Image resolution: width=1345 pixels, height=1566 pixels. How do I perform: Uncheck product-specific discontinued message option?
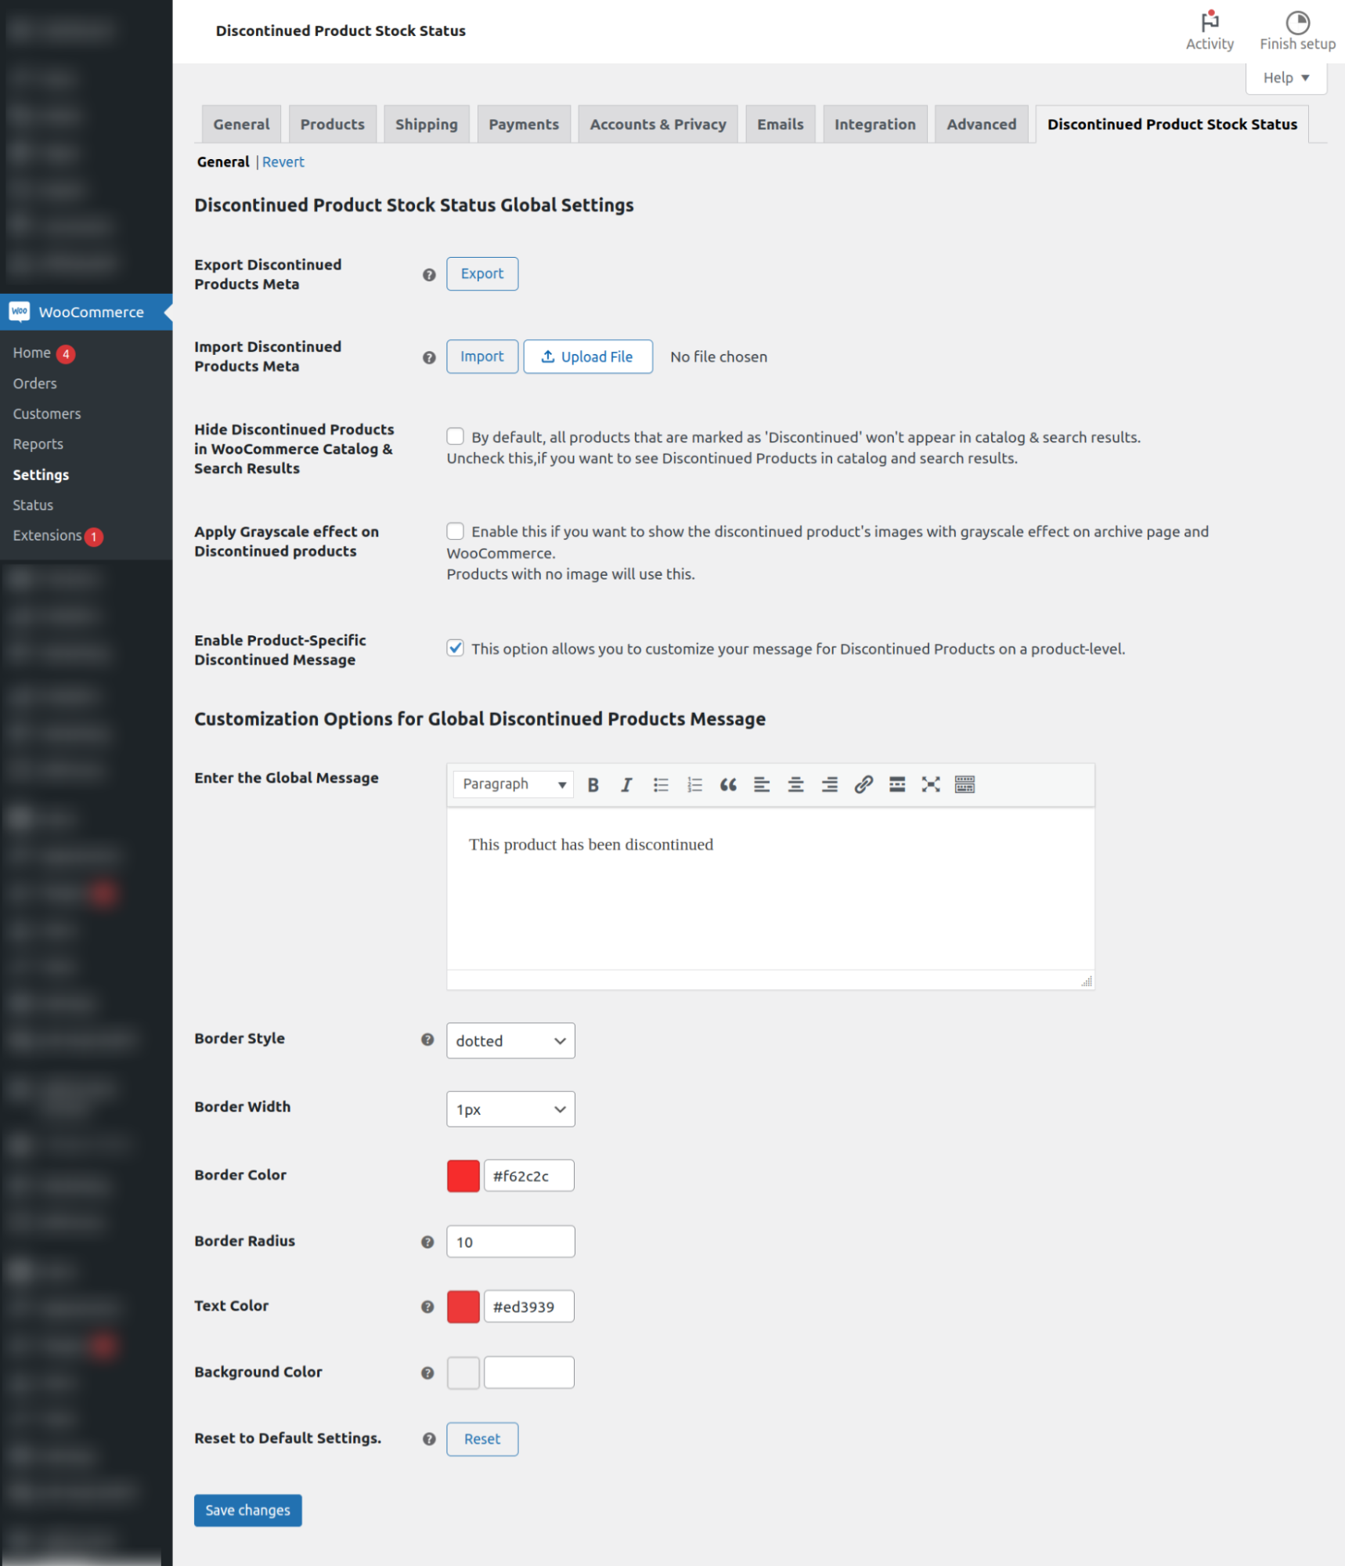(x=455, y=648)
